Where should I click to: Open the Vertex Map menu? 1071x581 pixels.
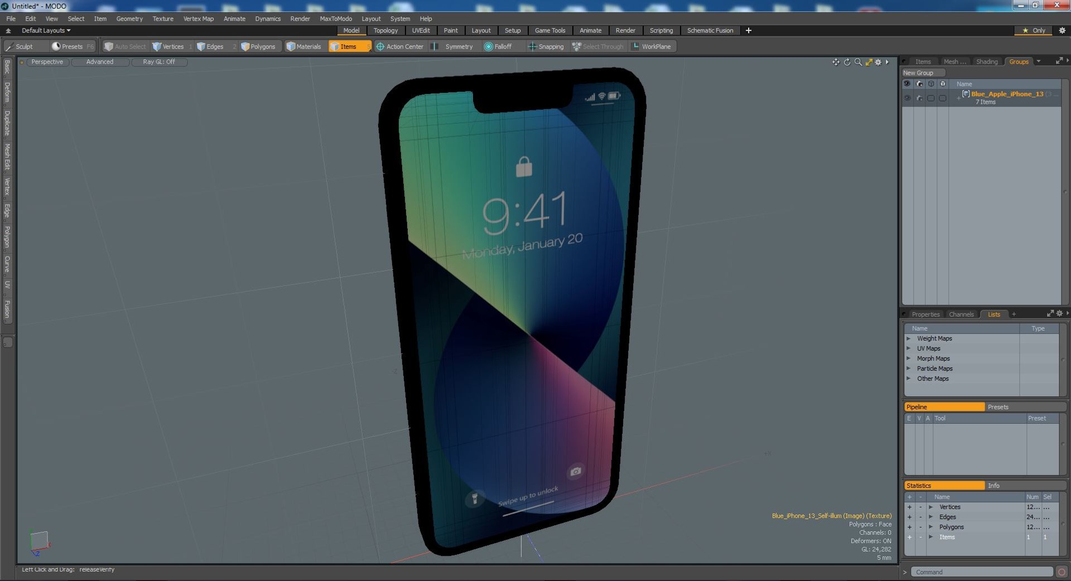pyautogui.click(x=199, y=18)
